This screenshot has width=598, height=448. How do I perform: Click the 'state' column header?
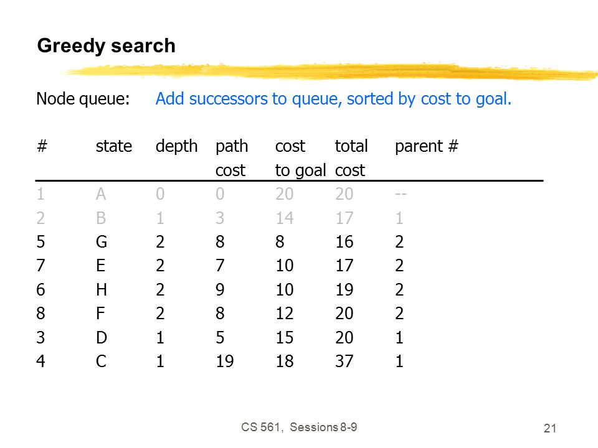pyautogui.click(x=113, y=146)
